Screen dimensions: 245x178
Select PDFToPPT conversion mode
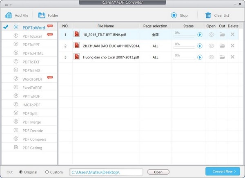(x=29, y=45)
